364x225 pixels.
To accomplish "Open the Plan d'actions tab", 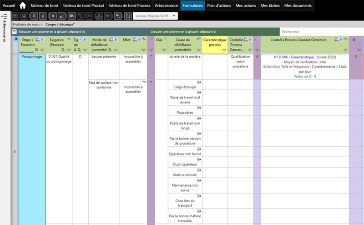I will 219,5.
